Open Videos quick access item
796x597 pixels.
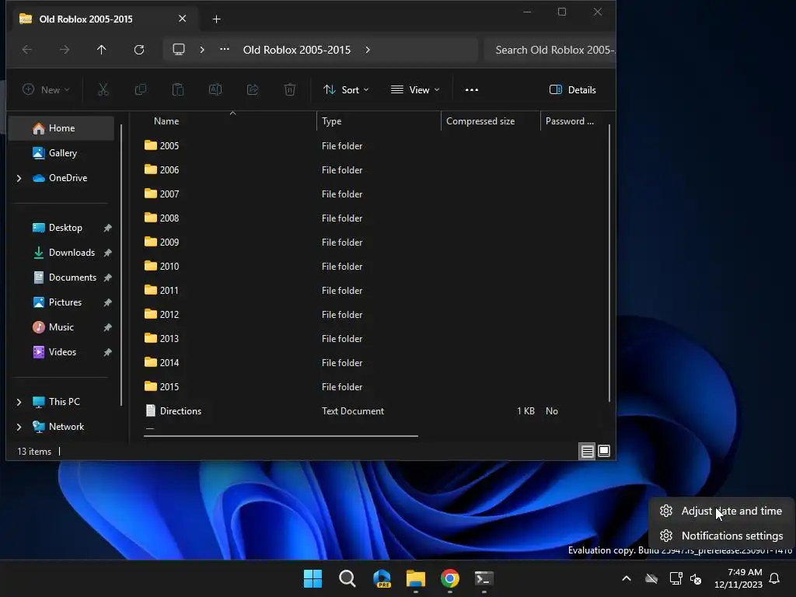[x=61, y=352]
